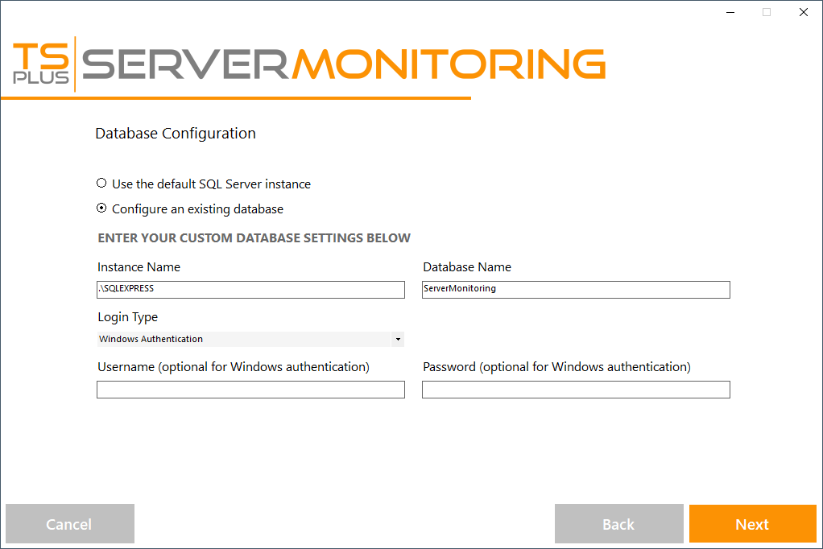The height and width of the screenshot is (549, 823).
Task: Click the 'Login Type' label
Action: pos(127,317)
